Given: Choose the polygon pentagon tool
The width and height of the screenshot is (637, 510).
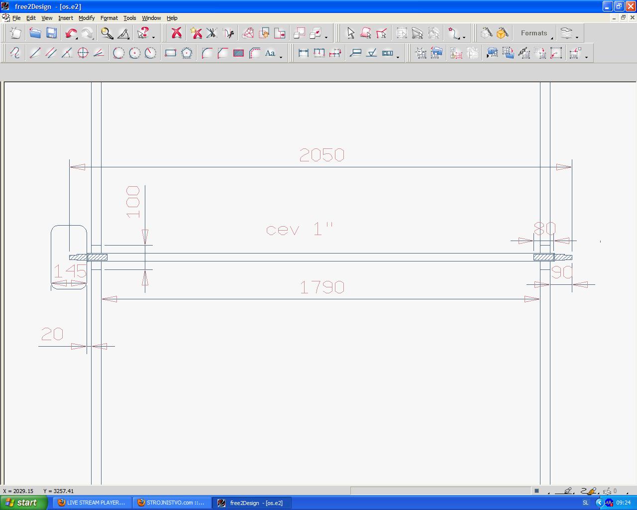Looking at the screenshot, I should pos(187,53).
